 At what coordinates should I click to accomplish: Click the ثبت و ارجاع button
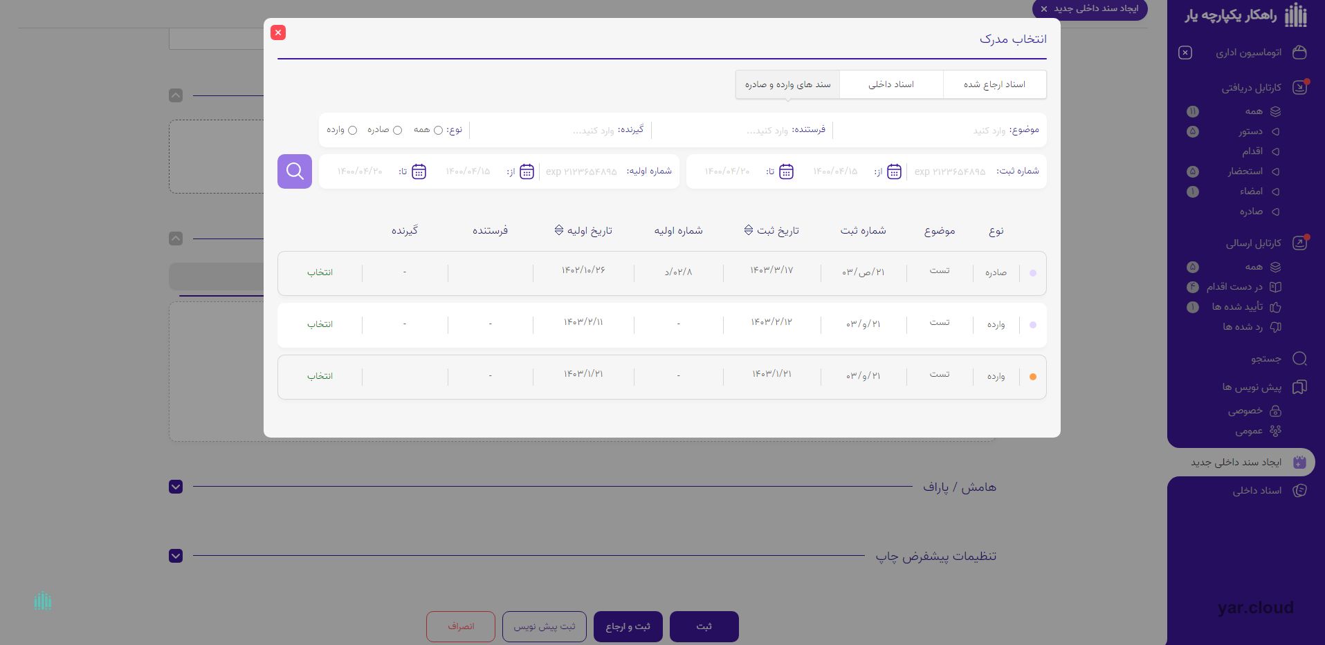[x=628, y=626]
